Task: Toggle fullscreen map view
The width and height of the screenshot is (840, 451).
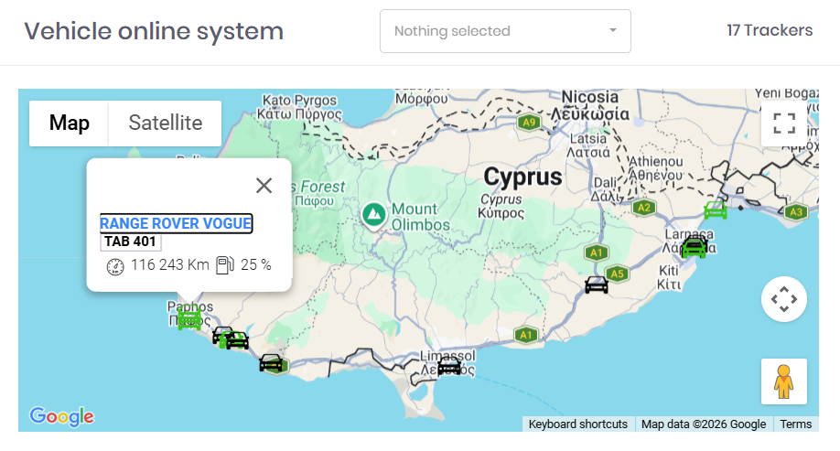Action: pyautogui.click(x=784, y=123)
